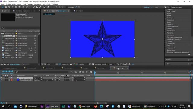Open the Файл menu

[x=2, y=4]
